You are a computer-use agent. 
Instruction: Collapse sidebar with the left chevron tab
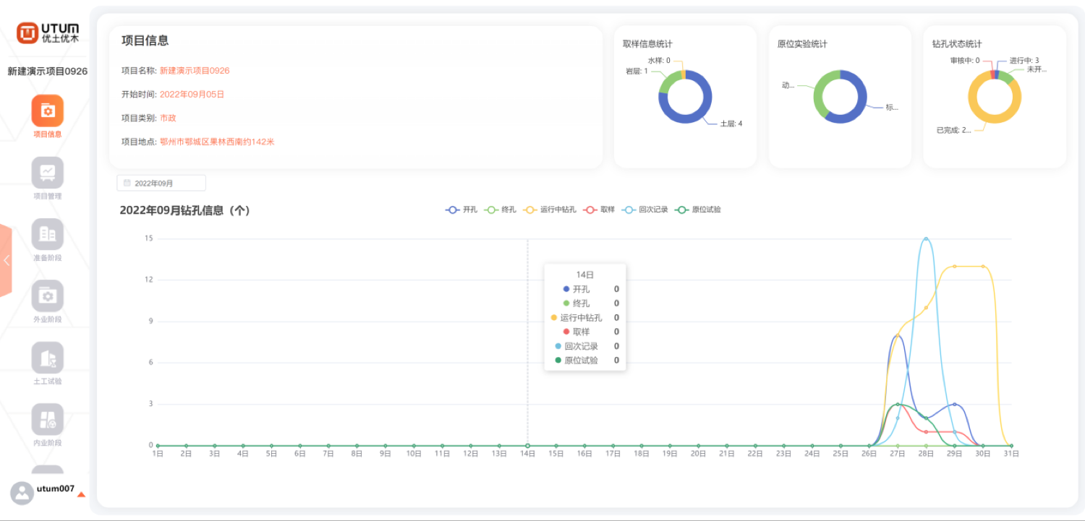6,260
